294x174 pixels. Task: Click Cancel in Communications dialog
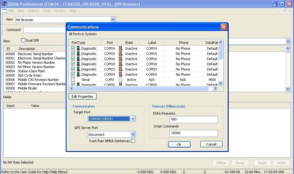coord(211,144)
